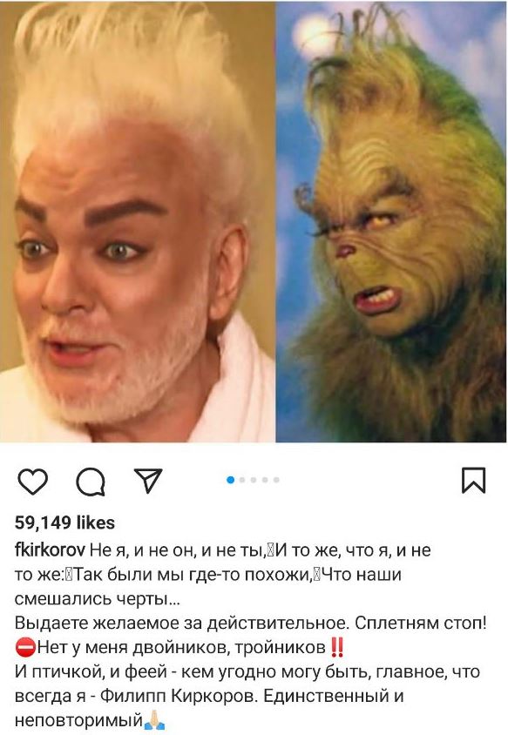This screenshot has width=508, height=735.
Task: Click the caption line 'Нет у меня двойников, тройников'
Action: 181,648
